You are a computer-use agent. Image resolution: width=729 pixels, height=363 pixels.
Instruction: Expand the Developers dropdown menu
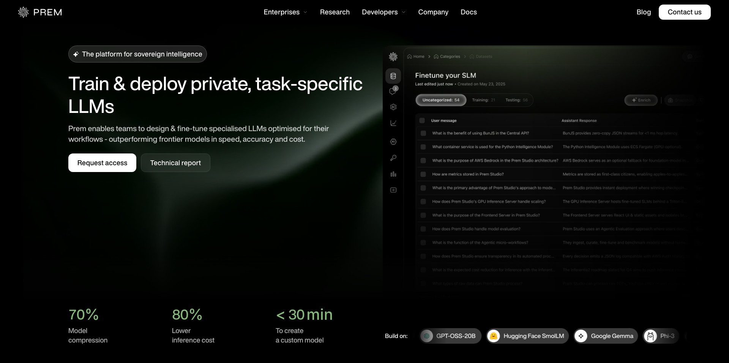tap(383, 12)
